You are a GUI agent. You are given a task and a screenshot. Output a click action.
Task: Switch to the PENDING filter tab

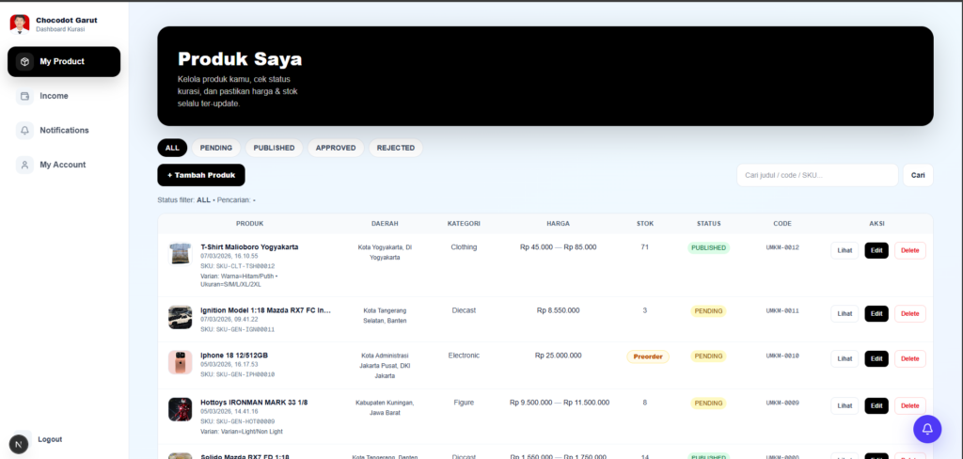[216, 148]
